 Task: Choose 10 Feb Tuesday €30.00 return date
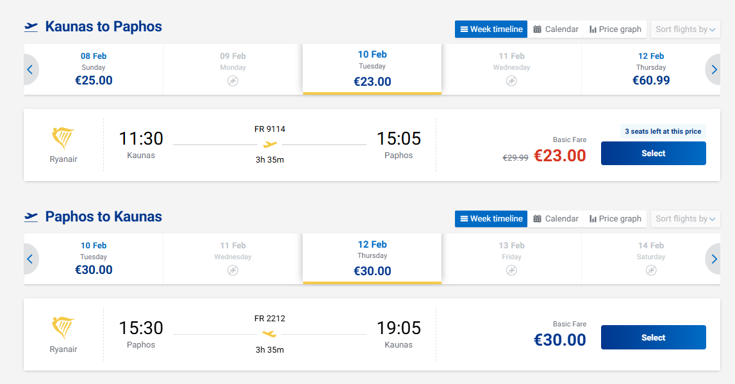coord(94,259)
